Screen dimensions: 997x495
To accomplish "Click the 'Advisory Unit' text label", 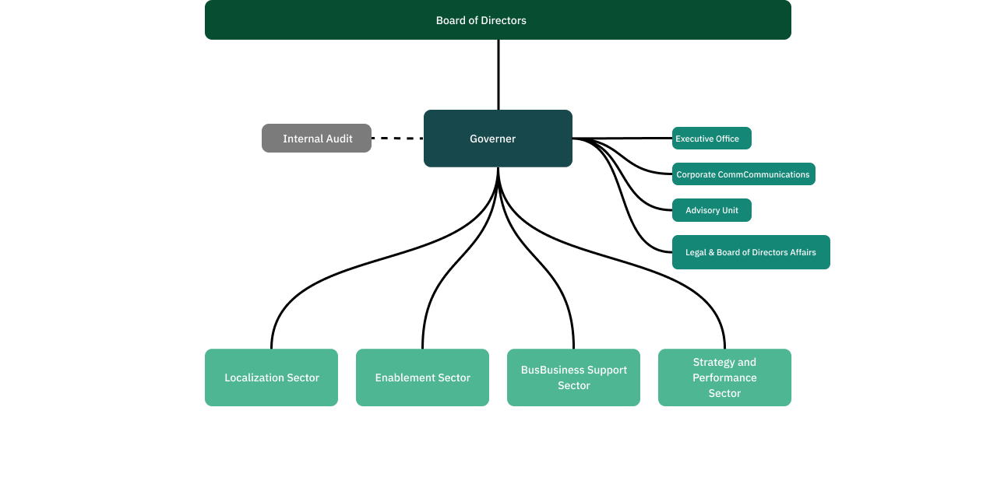I will (712, 210).
